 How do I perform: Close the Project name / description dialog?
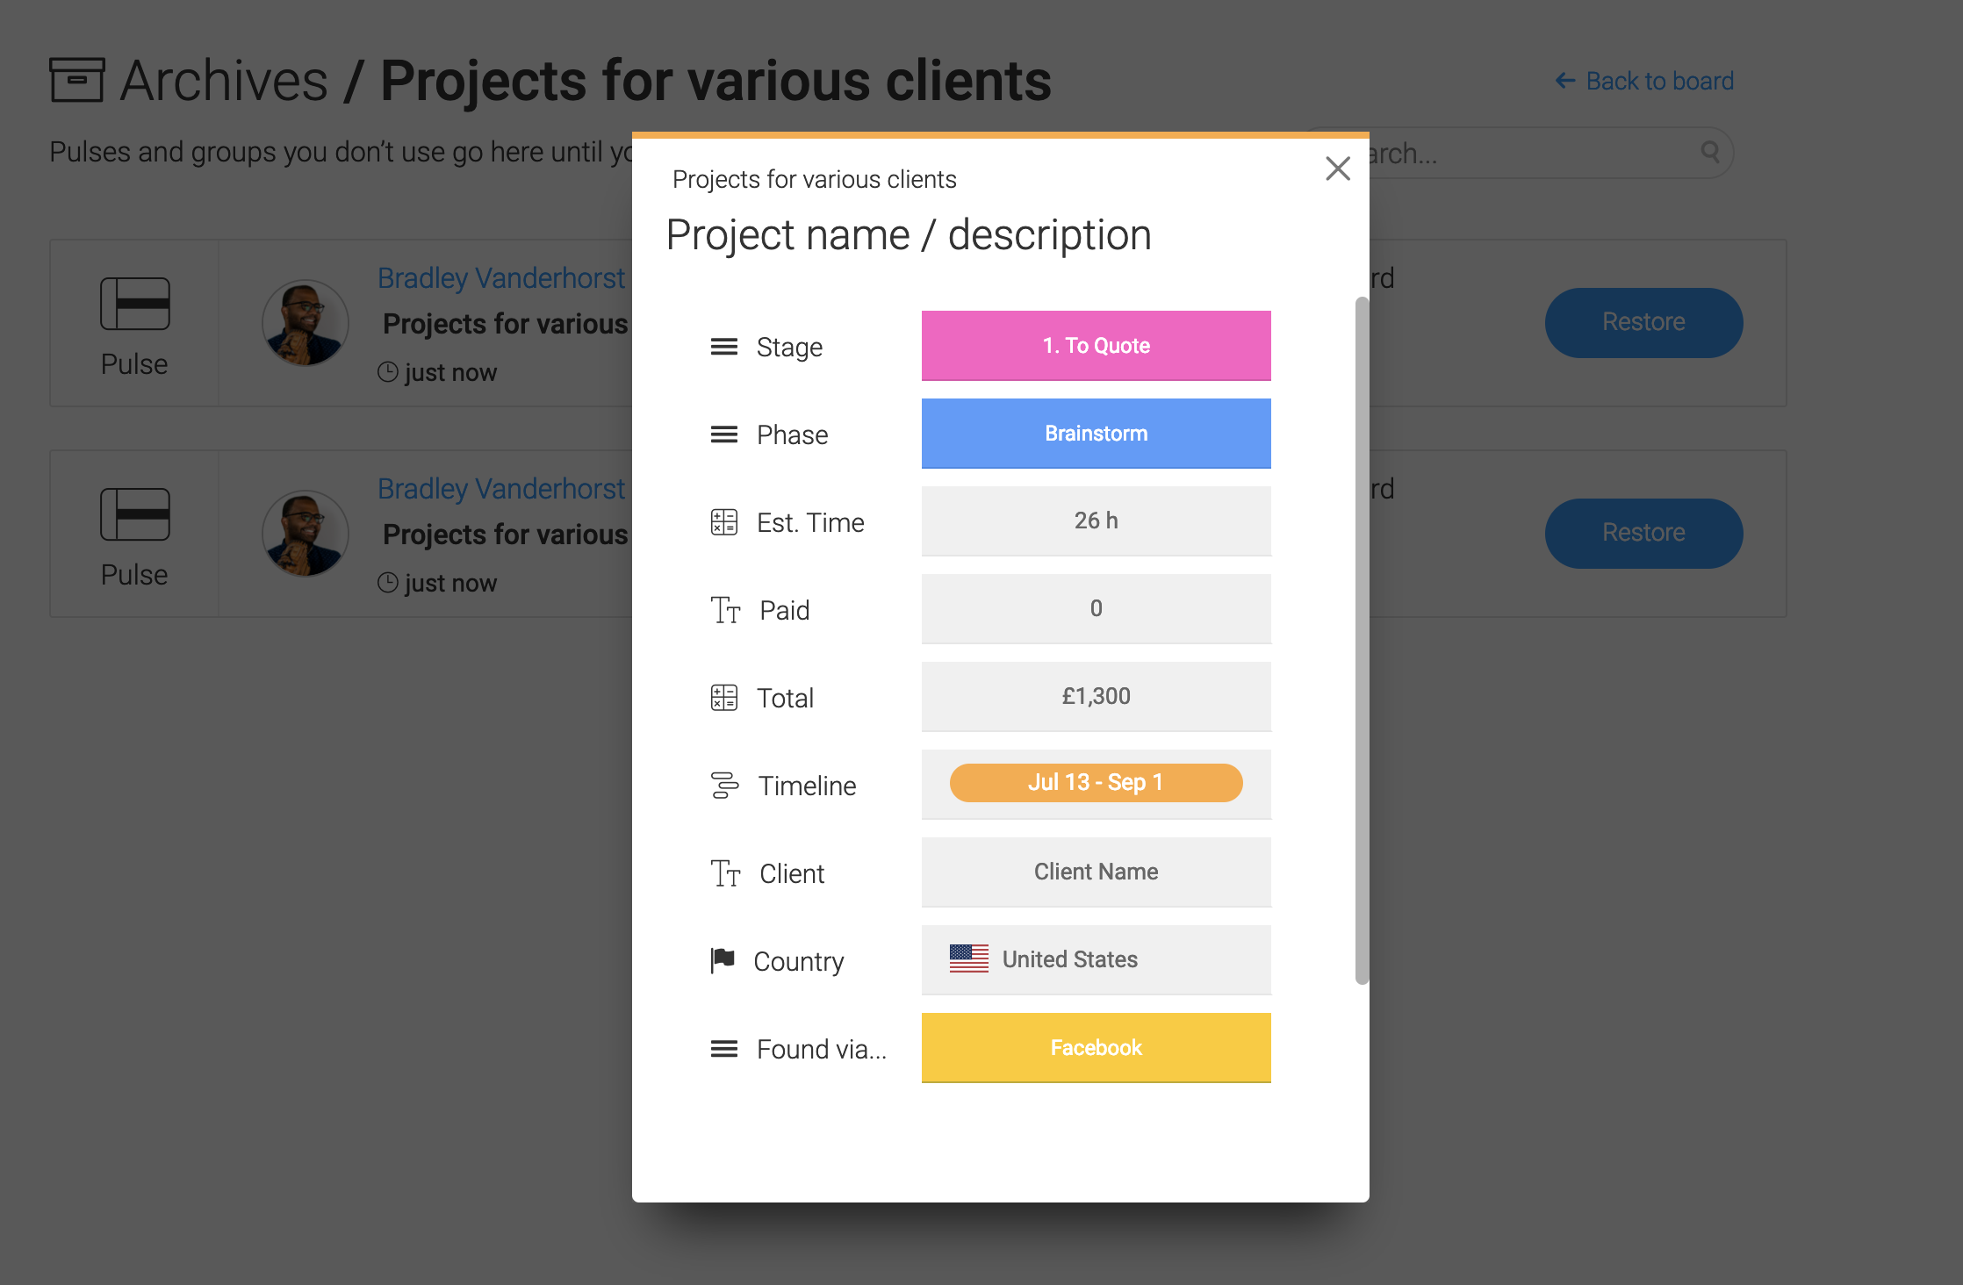pos(1337,169)
